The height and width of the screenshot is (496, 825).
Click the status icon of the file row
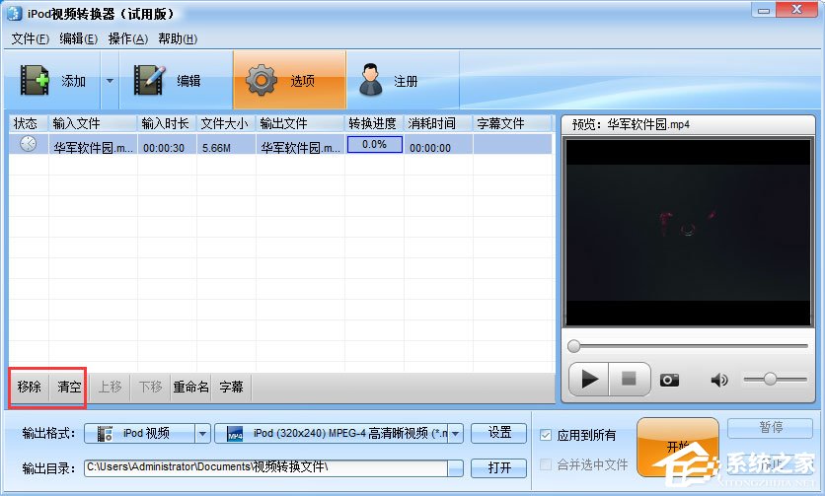click(29, 145)
